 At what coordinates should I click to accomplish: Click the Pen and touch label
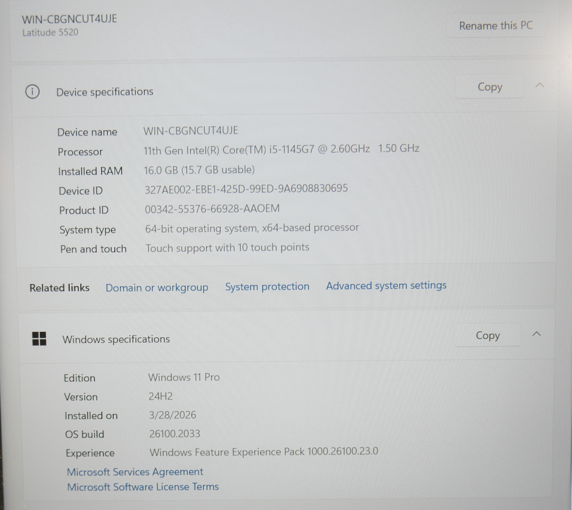click(93, 249)
